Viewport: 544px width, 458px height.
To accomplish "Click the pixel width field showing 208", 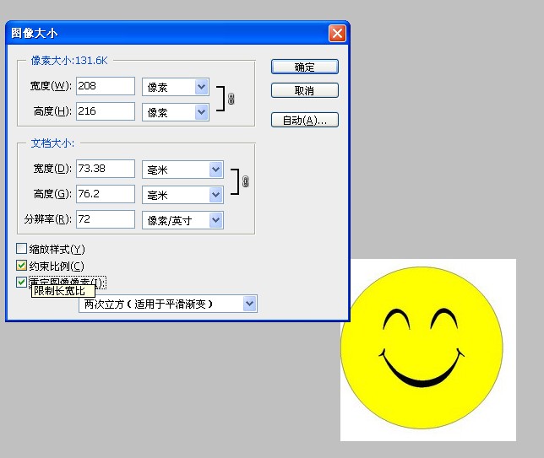I will (x=106, y=86).
